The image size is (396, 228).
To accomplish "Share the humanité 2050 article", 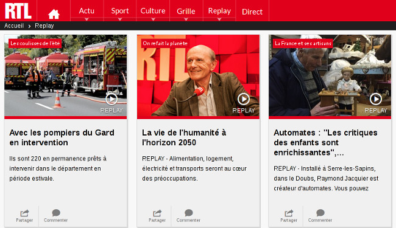I will (157, 216).
